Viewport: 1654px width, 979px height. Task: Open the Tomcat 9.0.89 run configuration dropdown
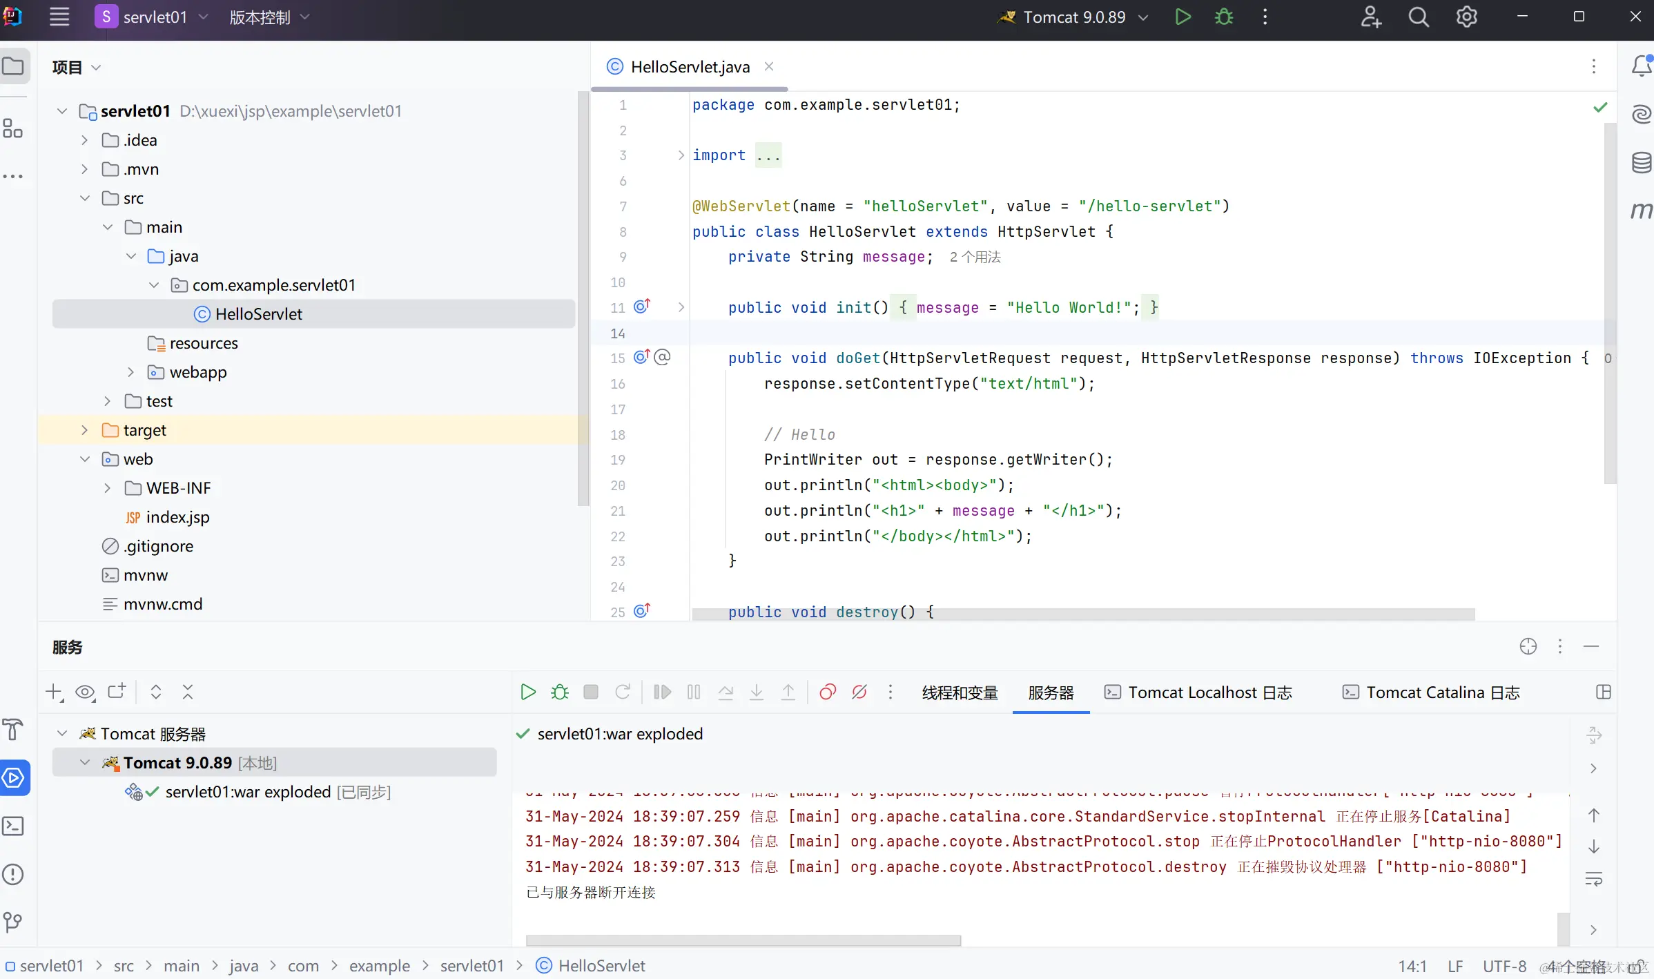pyautogui.click(x=1076, y=17)
